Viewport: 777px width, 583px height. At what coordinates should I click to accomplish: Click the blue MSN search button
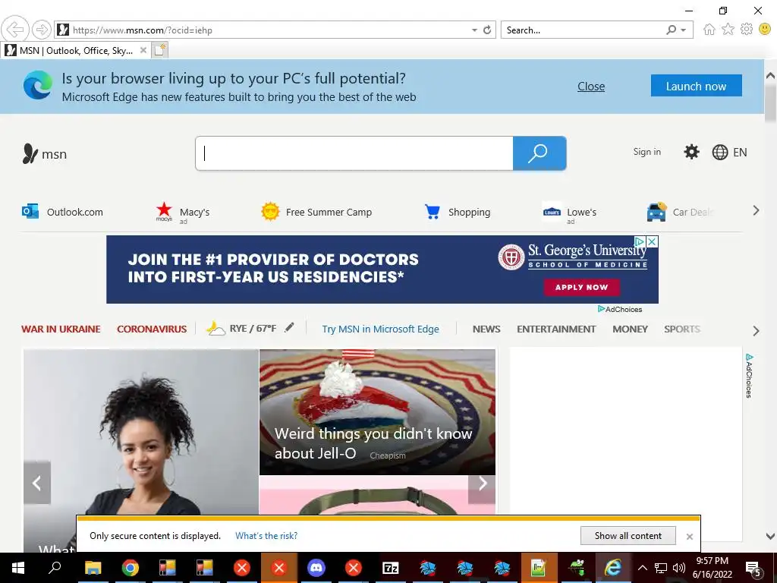pyautogui.click(x=539, y=153)
